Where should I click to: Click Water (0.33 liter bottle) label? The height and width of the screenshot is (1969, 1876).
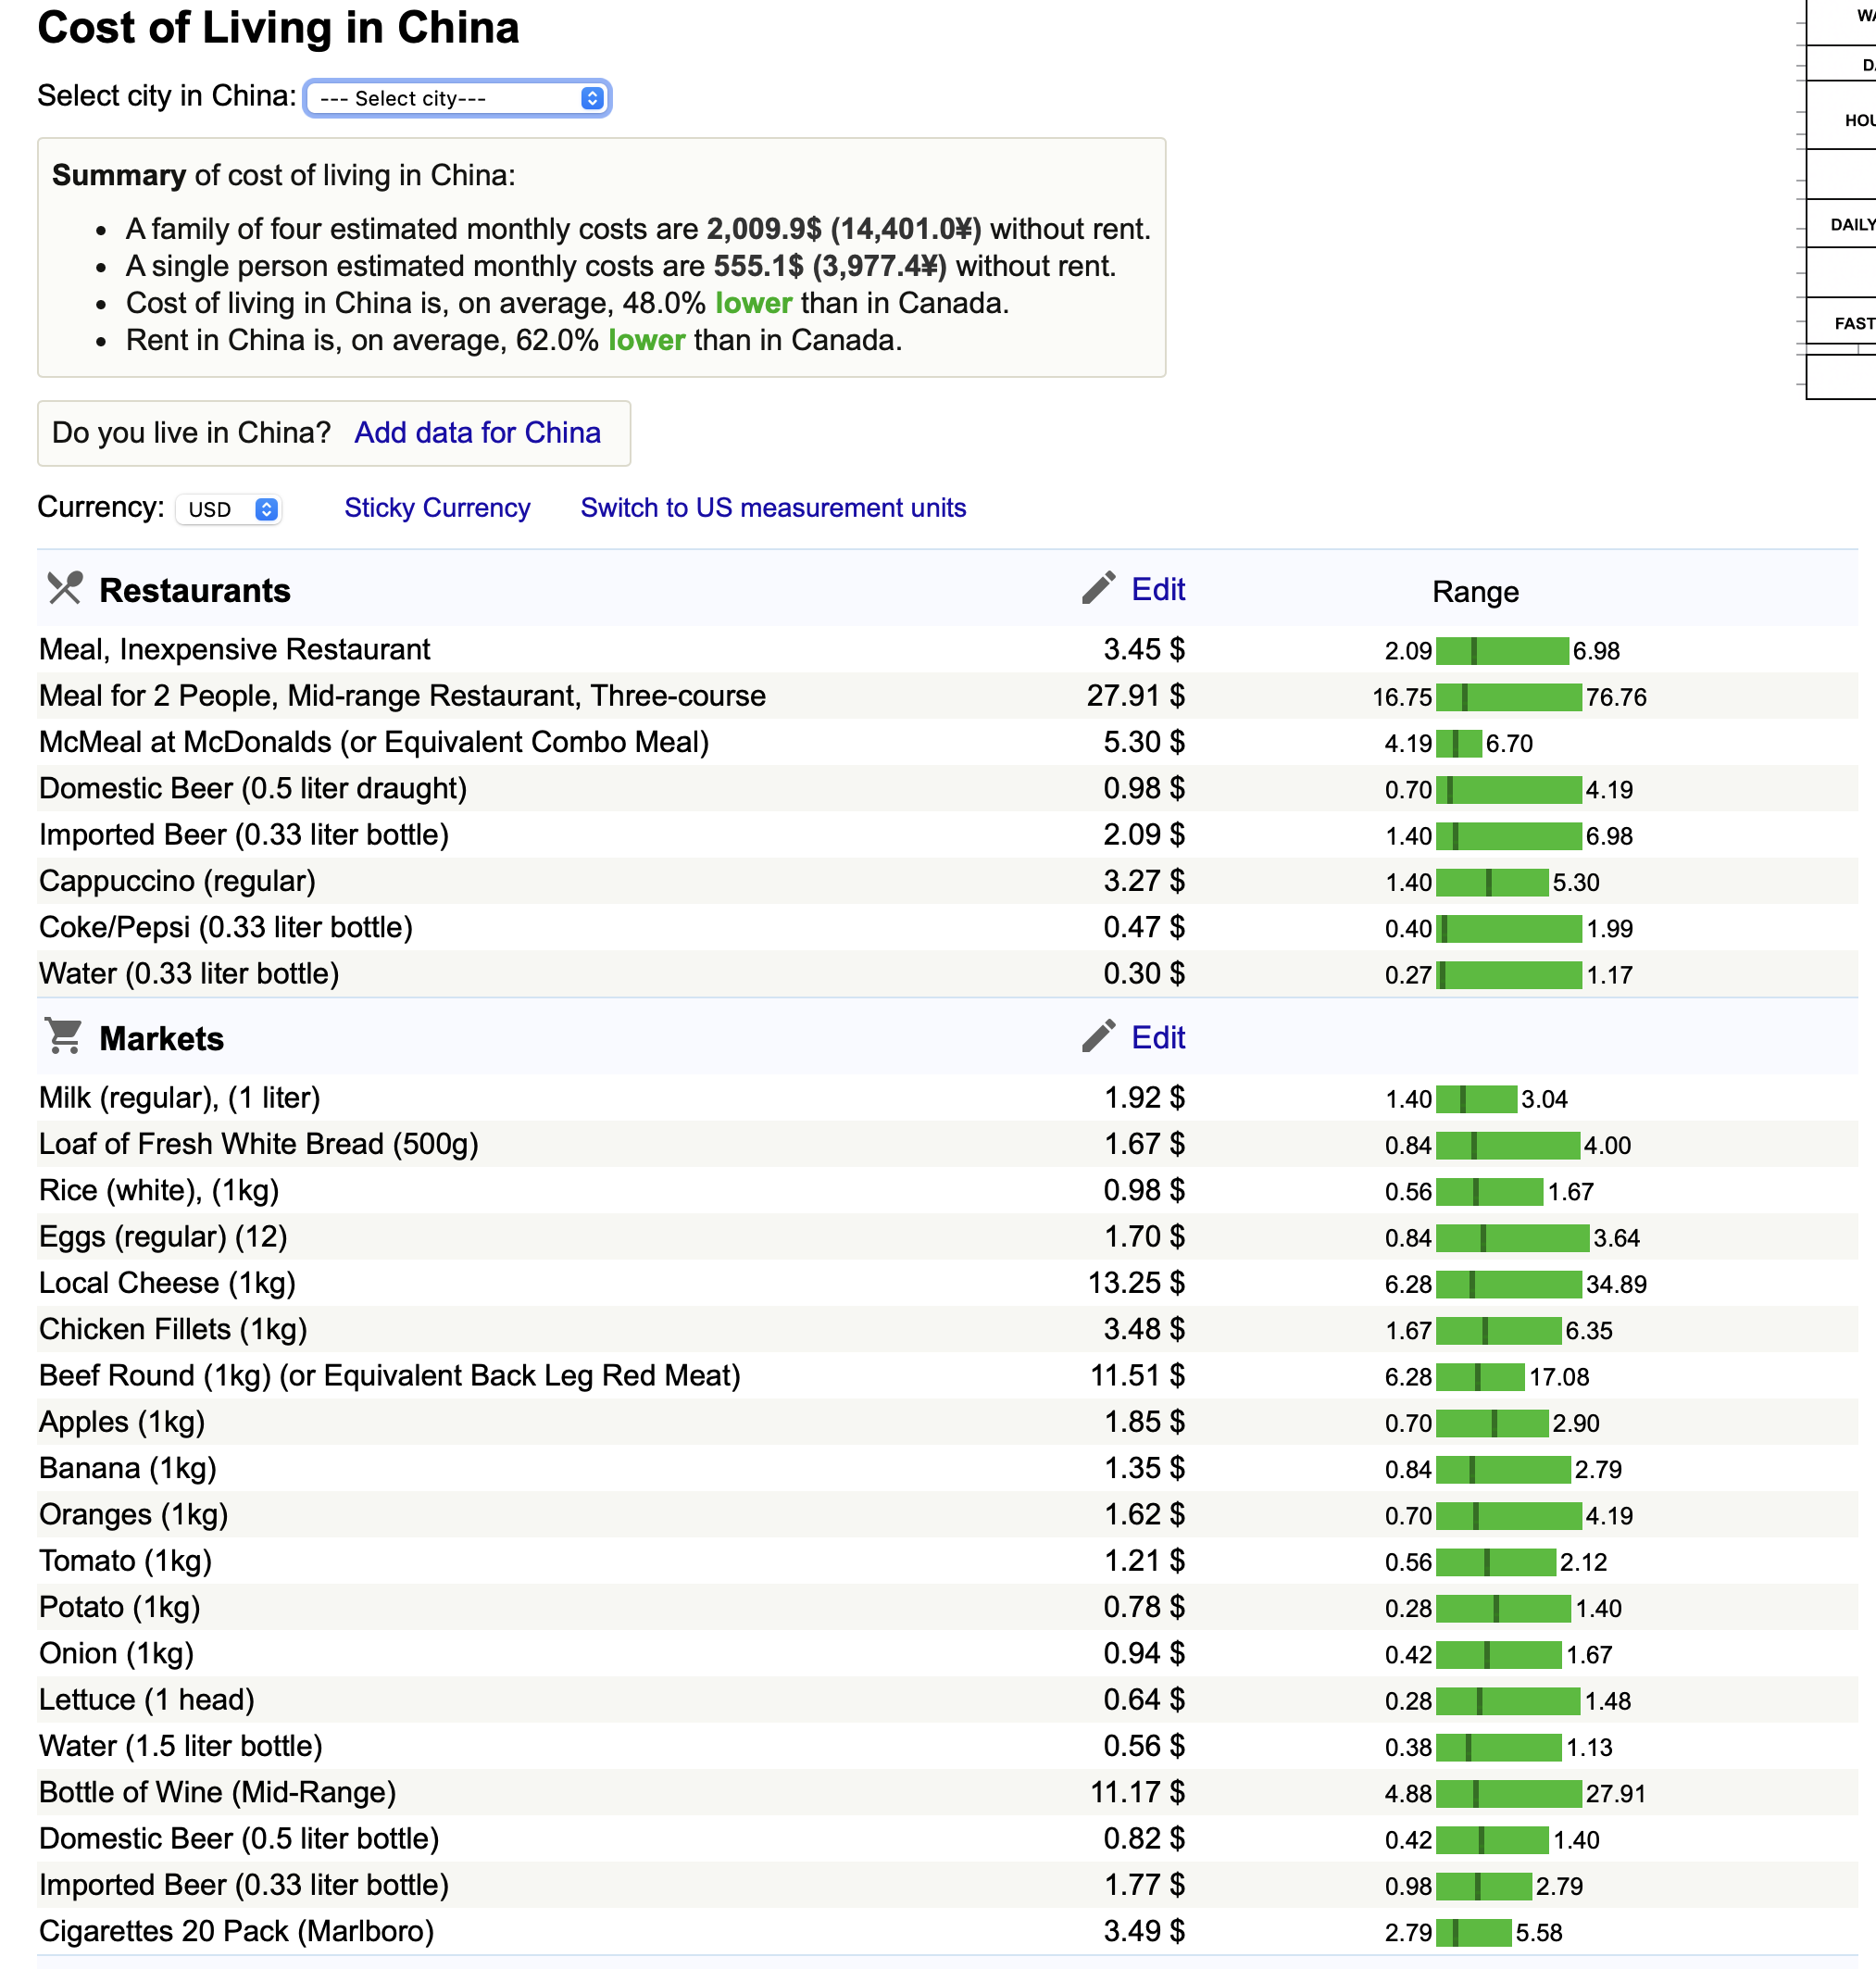coord(189,973)
